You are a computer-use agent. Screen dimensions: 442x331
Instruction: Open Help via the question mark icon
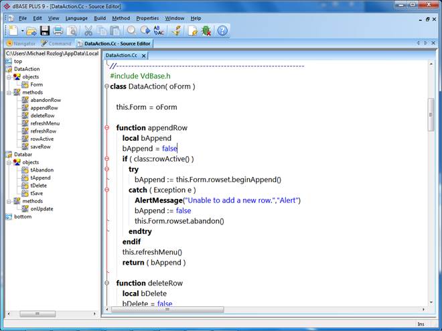click(222, 31)
